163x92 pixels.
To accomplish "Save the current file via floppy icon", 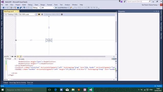I will [x=18, y=8].
